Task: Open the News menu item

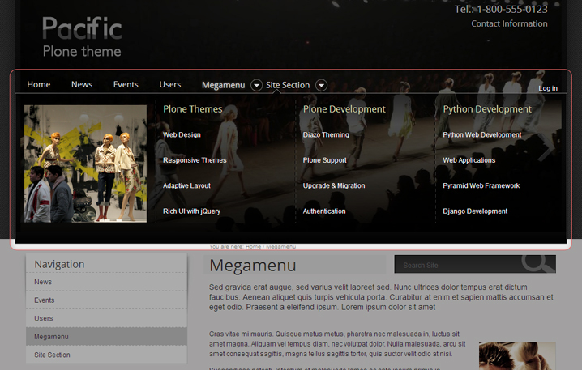Action: coord(82,84)
